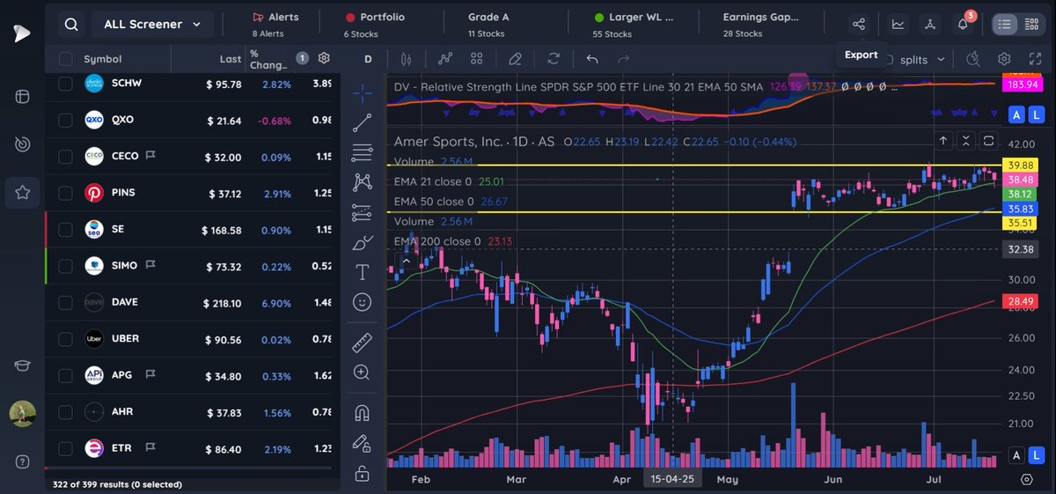This screenshot has width=1056, height=494.
Task: Check the DAVE row checkbox
Action: point(66,302)
